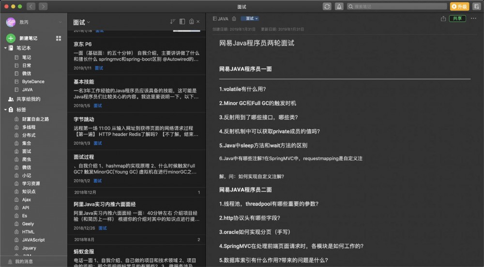Collapse the 标签 tags section

pos(5,109)
